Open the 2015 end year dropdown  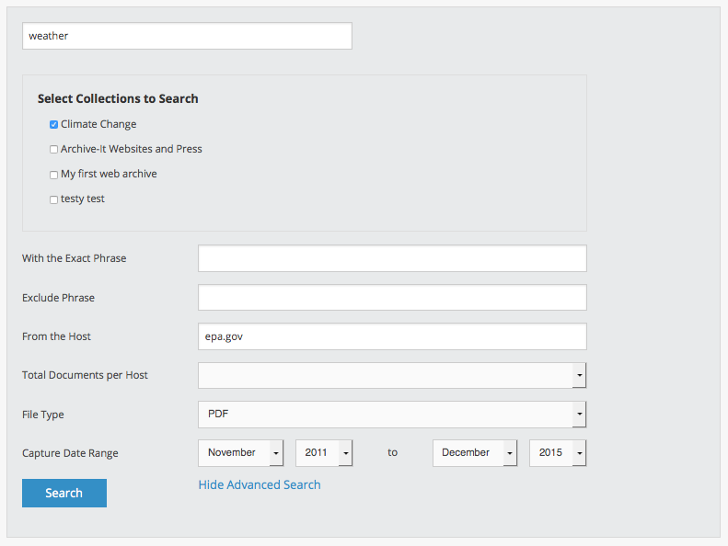pyautogui.click(x=557, y=453)
